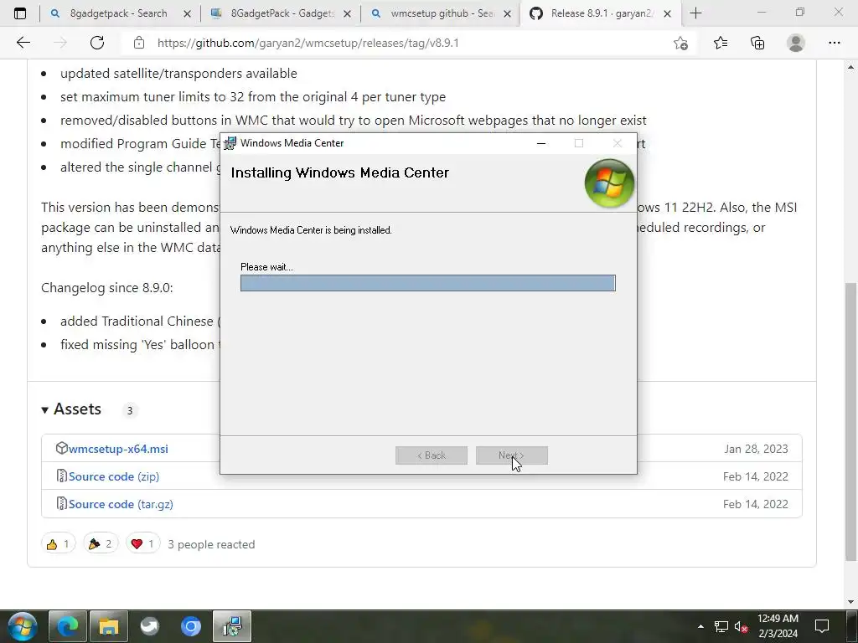This screenshot has height=643, width=858.
Task: Open the Collections icon
Action: coord(757,43)
